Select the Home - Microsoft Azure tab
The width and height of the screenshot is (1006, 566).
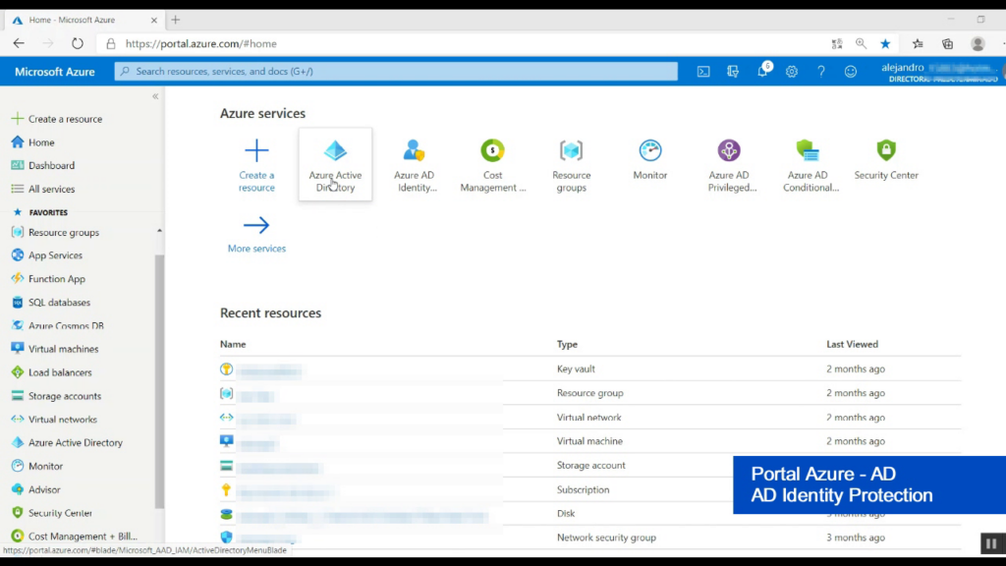tap(84, 20)
